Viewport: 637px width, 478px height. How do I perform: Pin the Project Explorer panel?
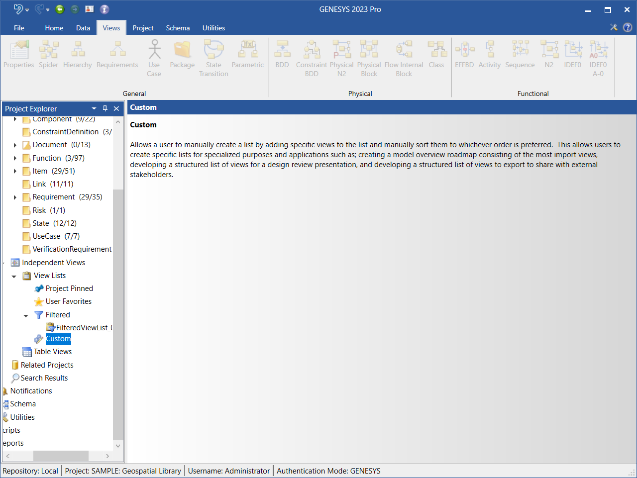tap(105, 108)
